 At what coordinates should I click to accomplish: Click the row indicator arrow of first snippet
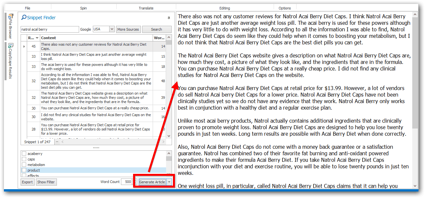24,46
